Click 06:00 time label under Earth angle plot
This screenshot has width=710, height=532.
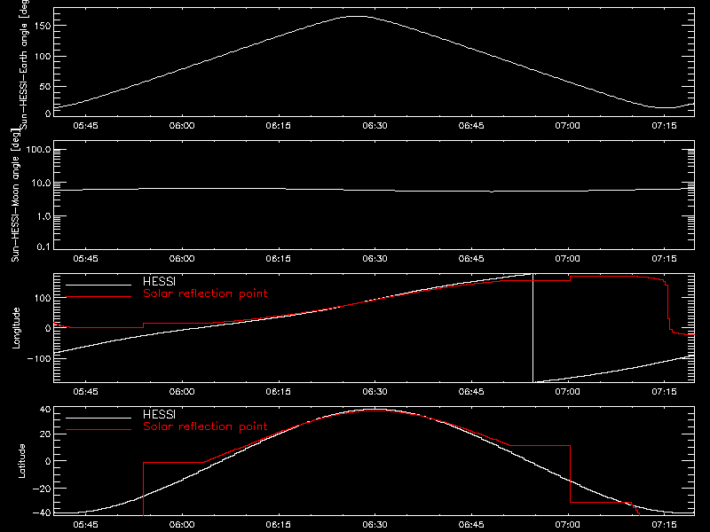pos(182,125)
